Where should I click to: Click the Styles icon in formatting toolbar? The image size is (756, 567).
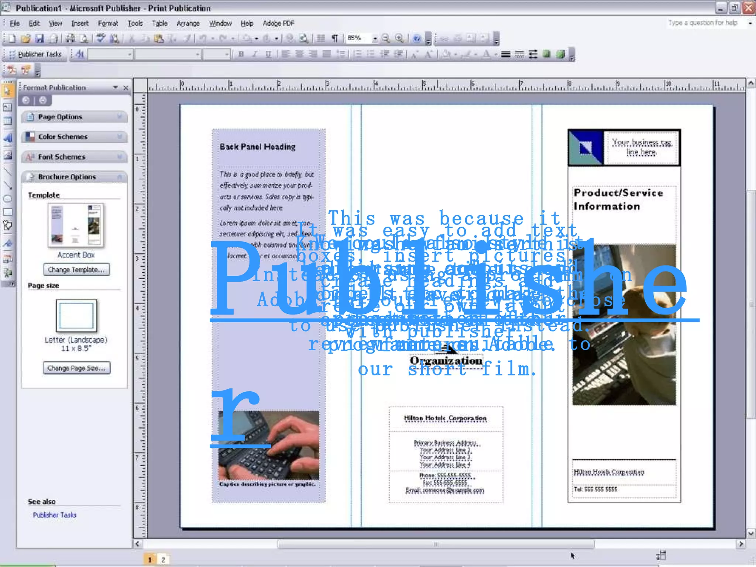(80, 55)
